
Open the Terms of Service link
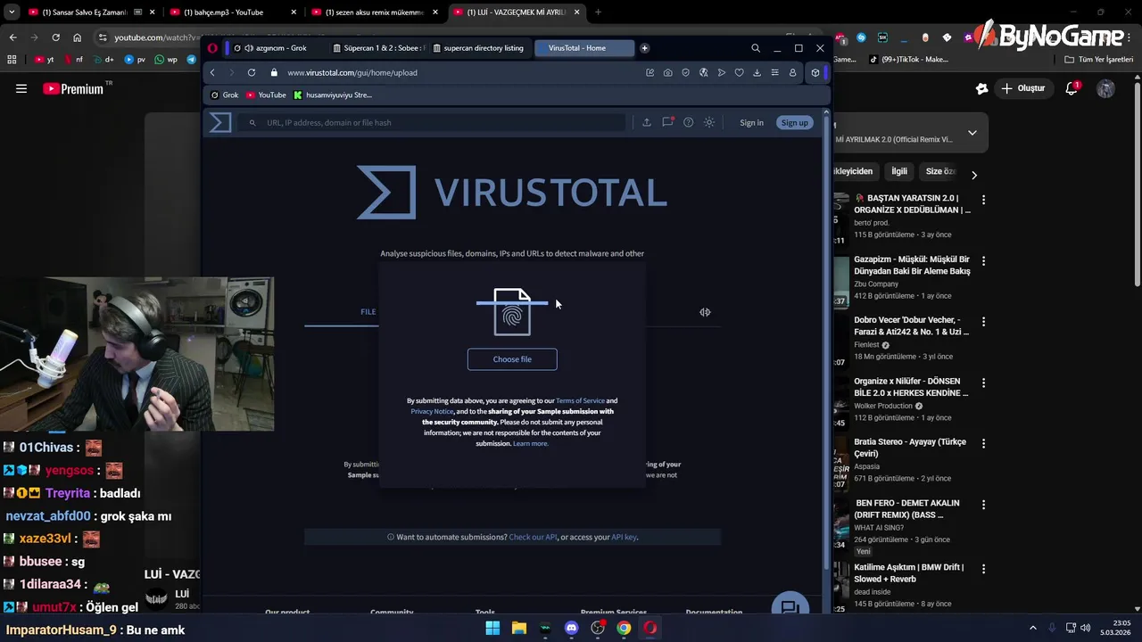click(x=580, y=401)
